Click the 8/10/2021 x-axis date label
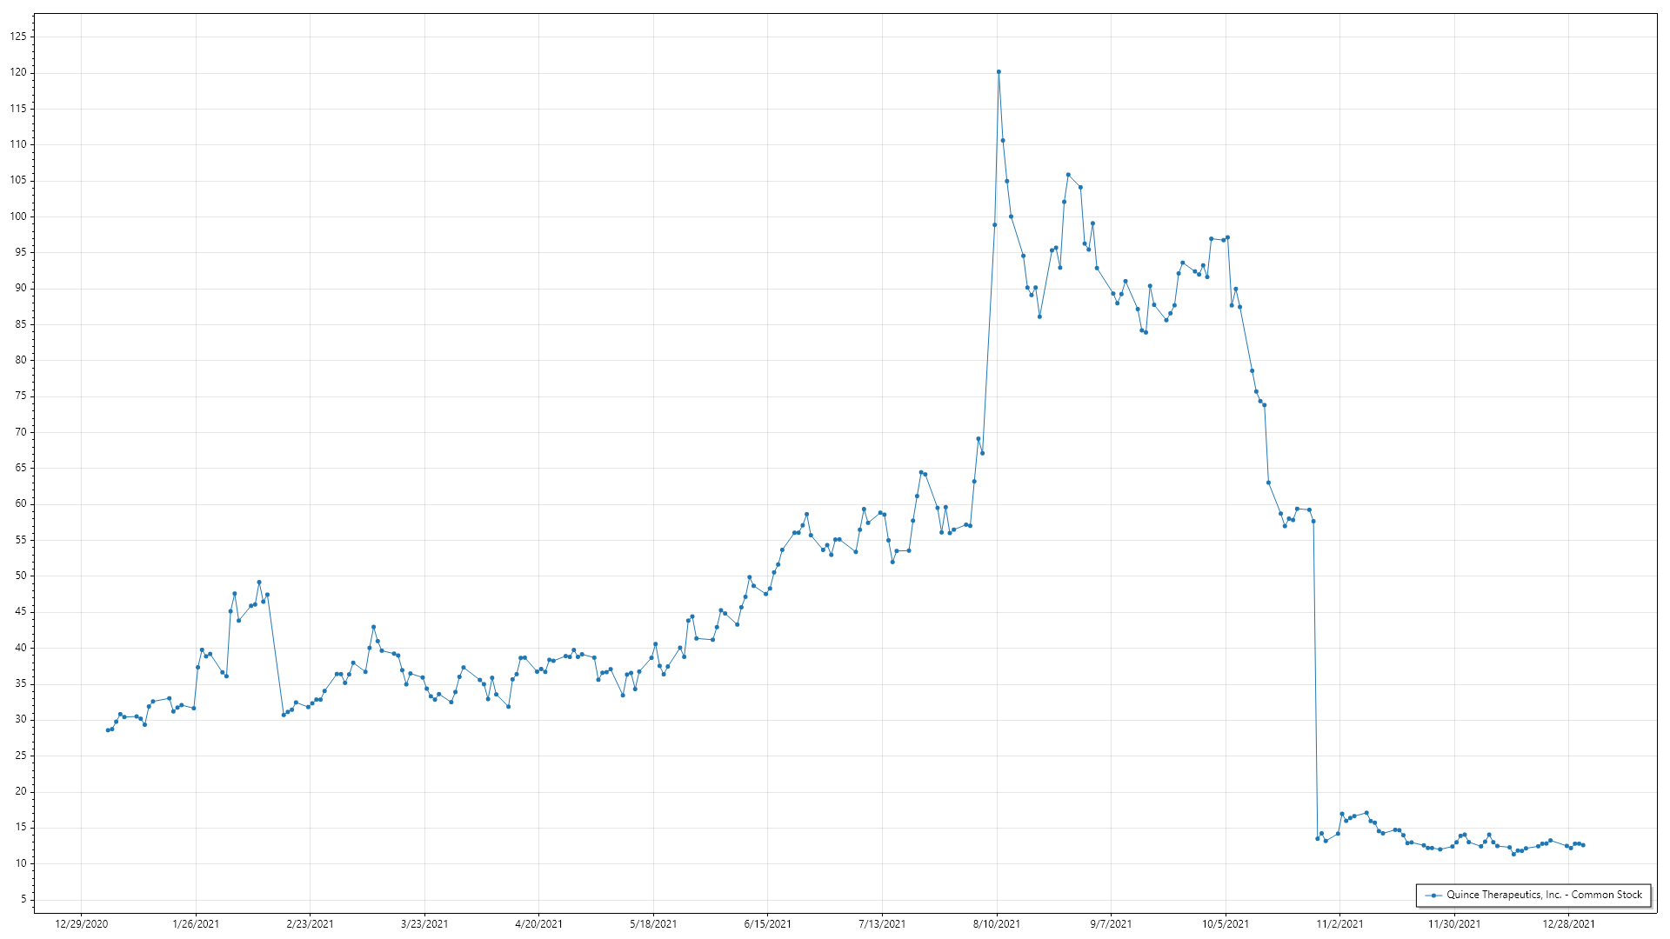This screenshot has height=939, width=1670. coord(997,923)
